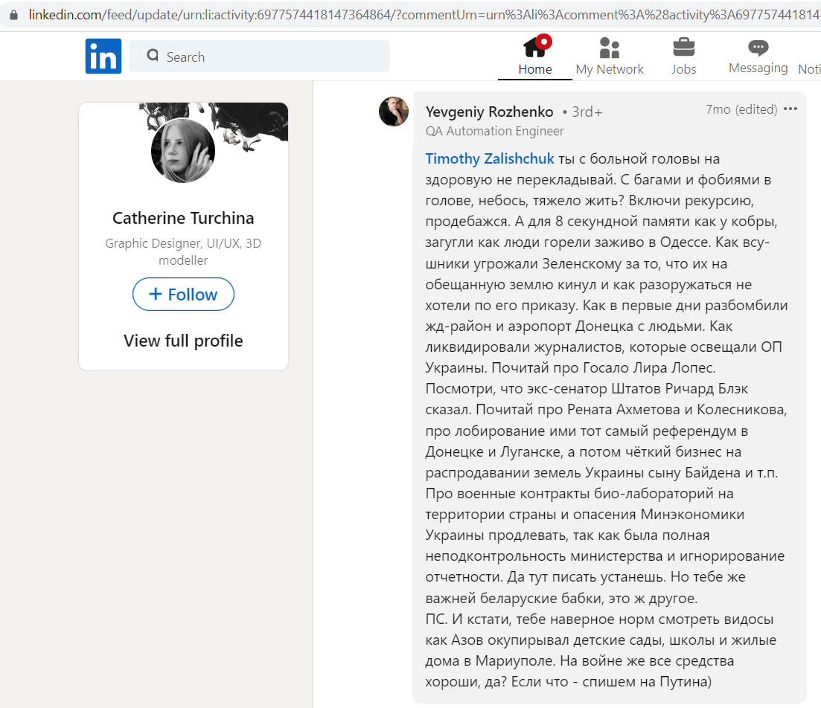This screenshot has height=708, width=821.
Task: Click the Yevgeniy Rozhenko name link
Action: pyautogui.click(x=489, y=112)
